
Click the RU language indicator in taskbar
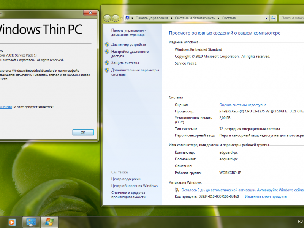[300, 222]
